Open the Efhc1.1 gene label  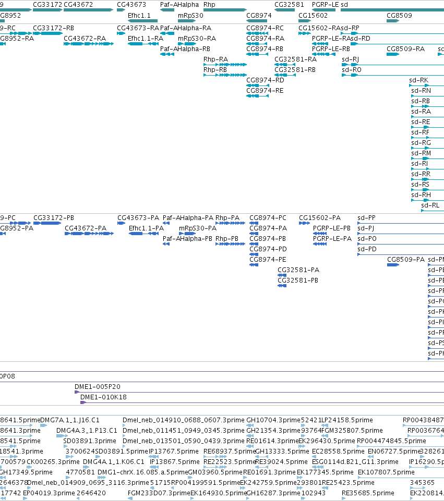point(139,15)
